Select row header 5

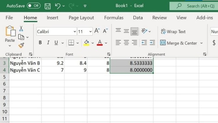point(4,77)
